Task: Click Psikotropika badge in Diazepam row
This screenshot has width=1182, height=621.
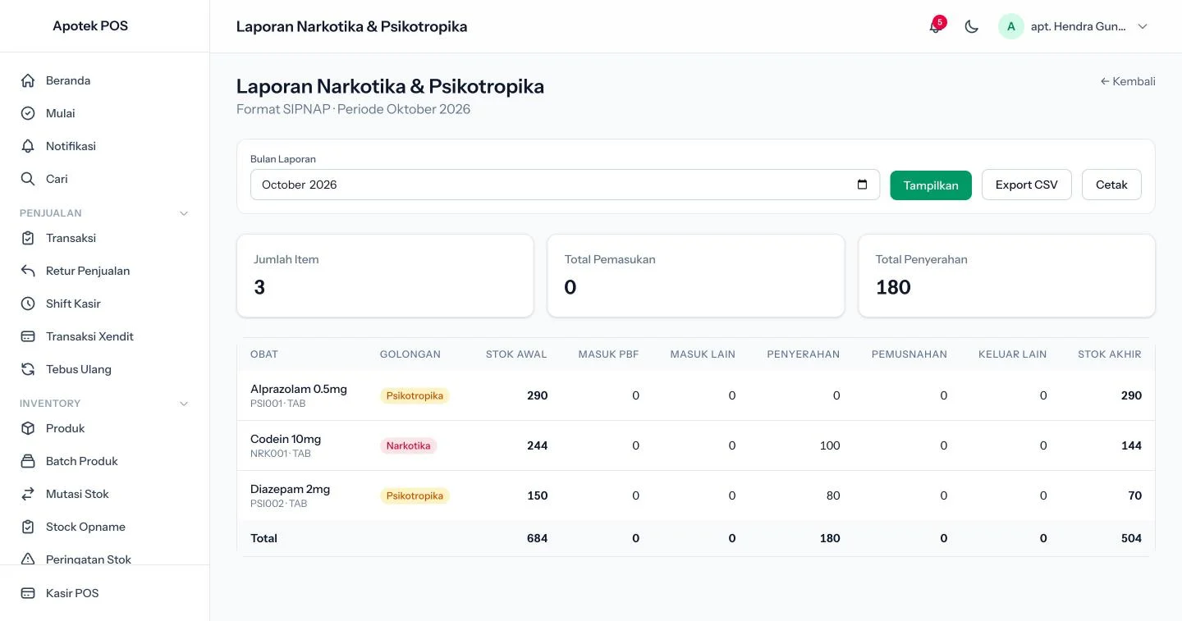Action: click(415, 495)
